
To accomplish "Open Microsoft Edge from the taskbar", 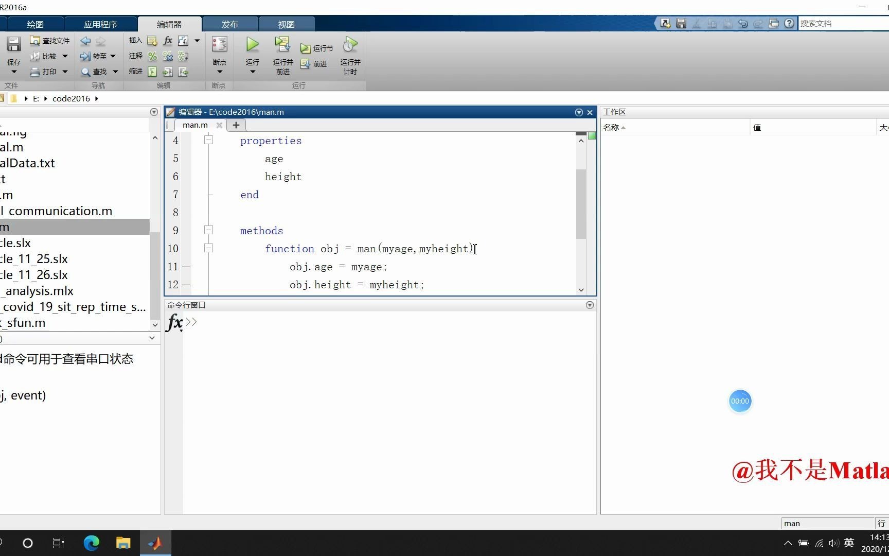I will click(92, 543).
